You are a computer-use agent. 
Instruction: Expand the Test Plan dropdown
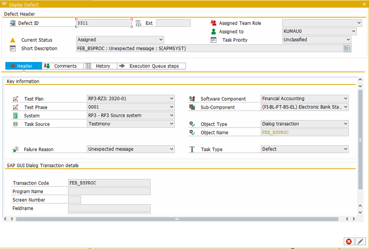click(x=172, y=99)
